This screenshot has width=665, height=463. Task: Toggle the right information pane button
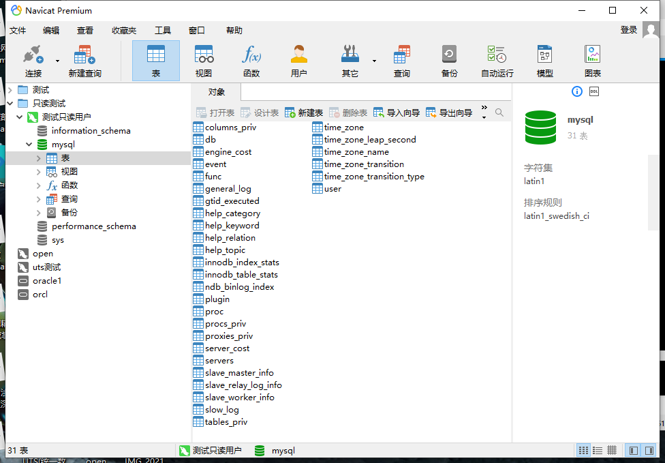click(x=649, y=450)
